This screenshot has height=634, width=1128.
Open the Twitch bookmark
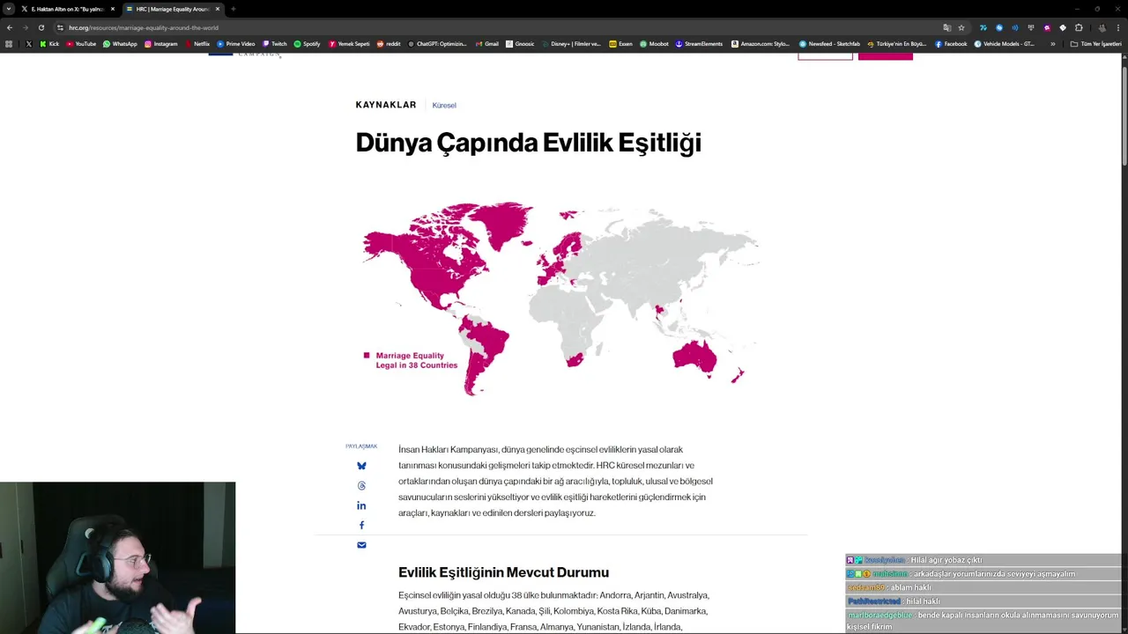point(275,44)
